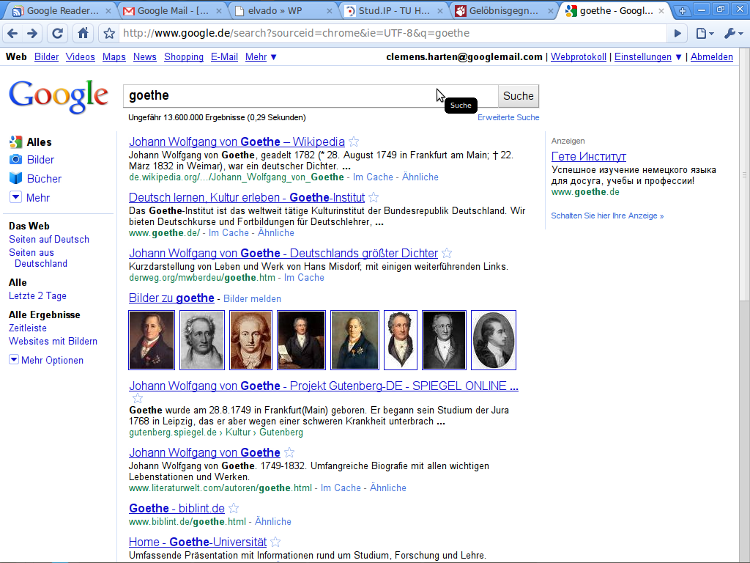Open the wrench settings menu
The height and width of the screenshot is (563, 750).
(x=732, y=33)
